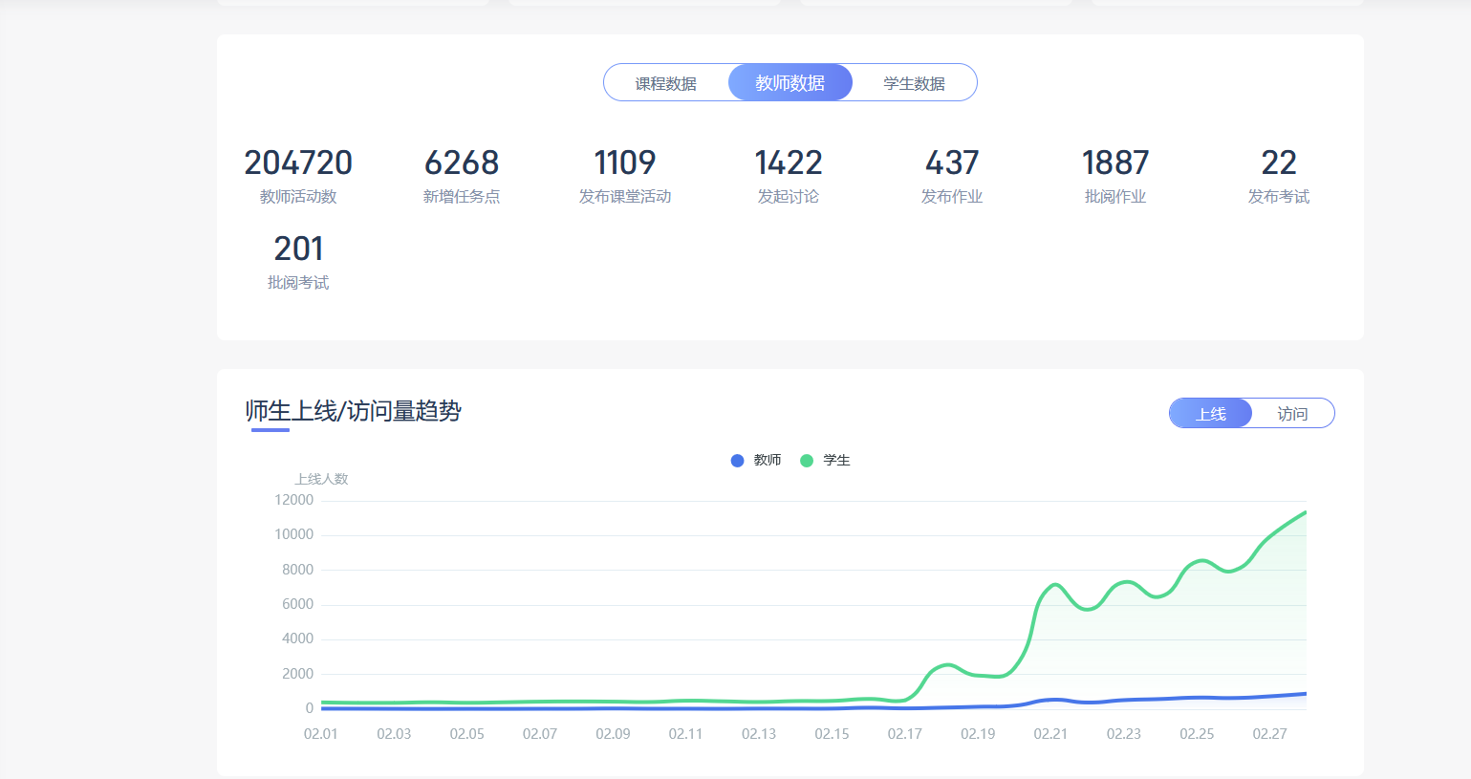Click the 204720 教师活动数 statistic

coord(298,163)
